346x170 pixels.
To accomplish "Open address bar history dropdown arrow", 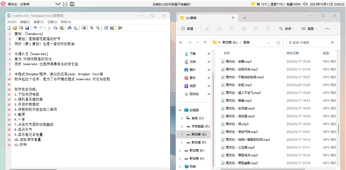I will pyautogui.click(x=269, y=43).
